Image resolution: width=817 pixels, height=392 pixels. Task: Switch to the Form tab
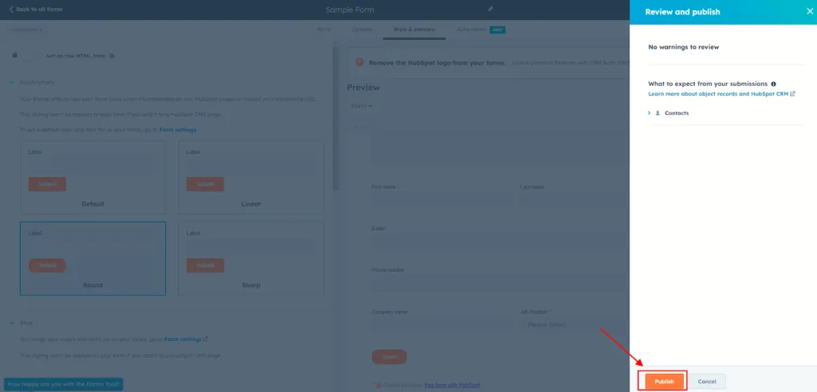324,29
